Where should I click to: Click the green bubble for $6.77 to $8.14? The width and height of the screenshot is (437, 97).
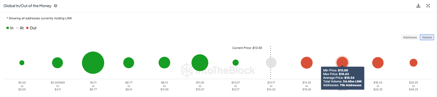click(x=129, y=63)
